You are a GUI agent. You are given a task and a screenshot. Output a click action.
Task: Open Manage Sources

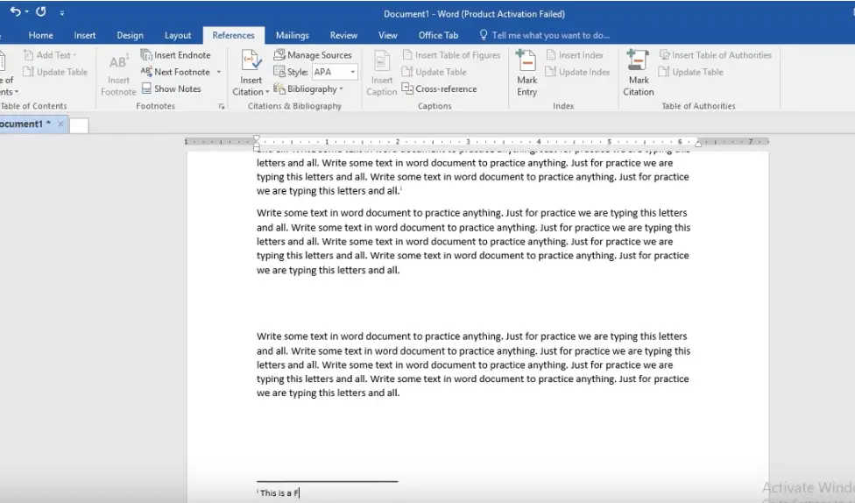pos(313,55)
